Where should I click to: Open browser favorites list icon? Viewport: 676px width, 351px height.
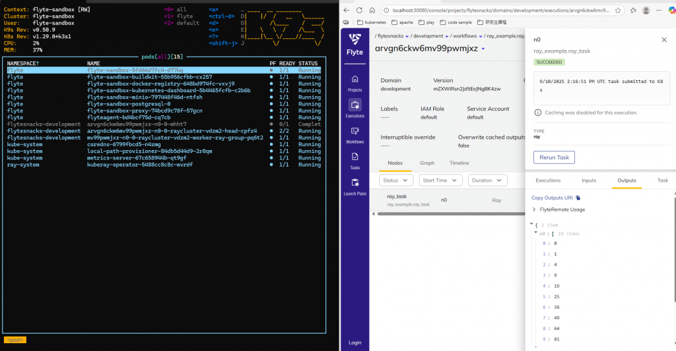click(633, 11)
